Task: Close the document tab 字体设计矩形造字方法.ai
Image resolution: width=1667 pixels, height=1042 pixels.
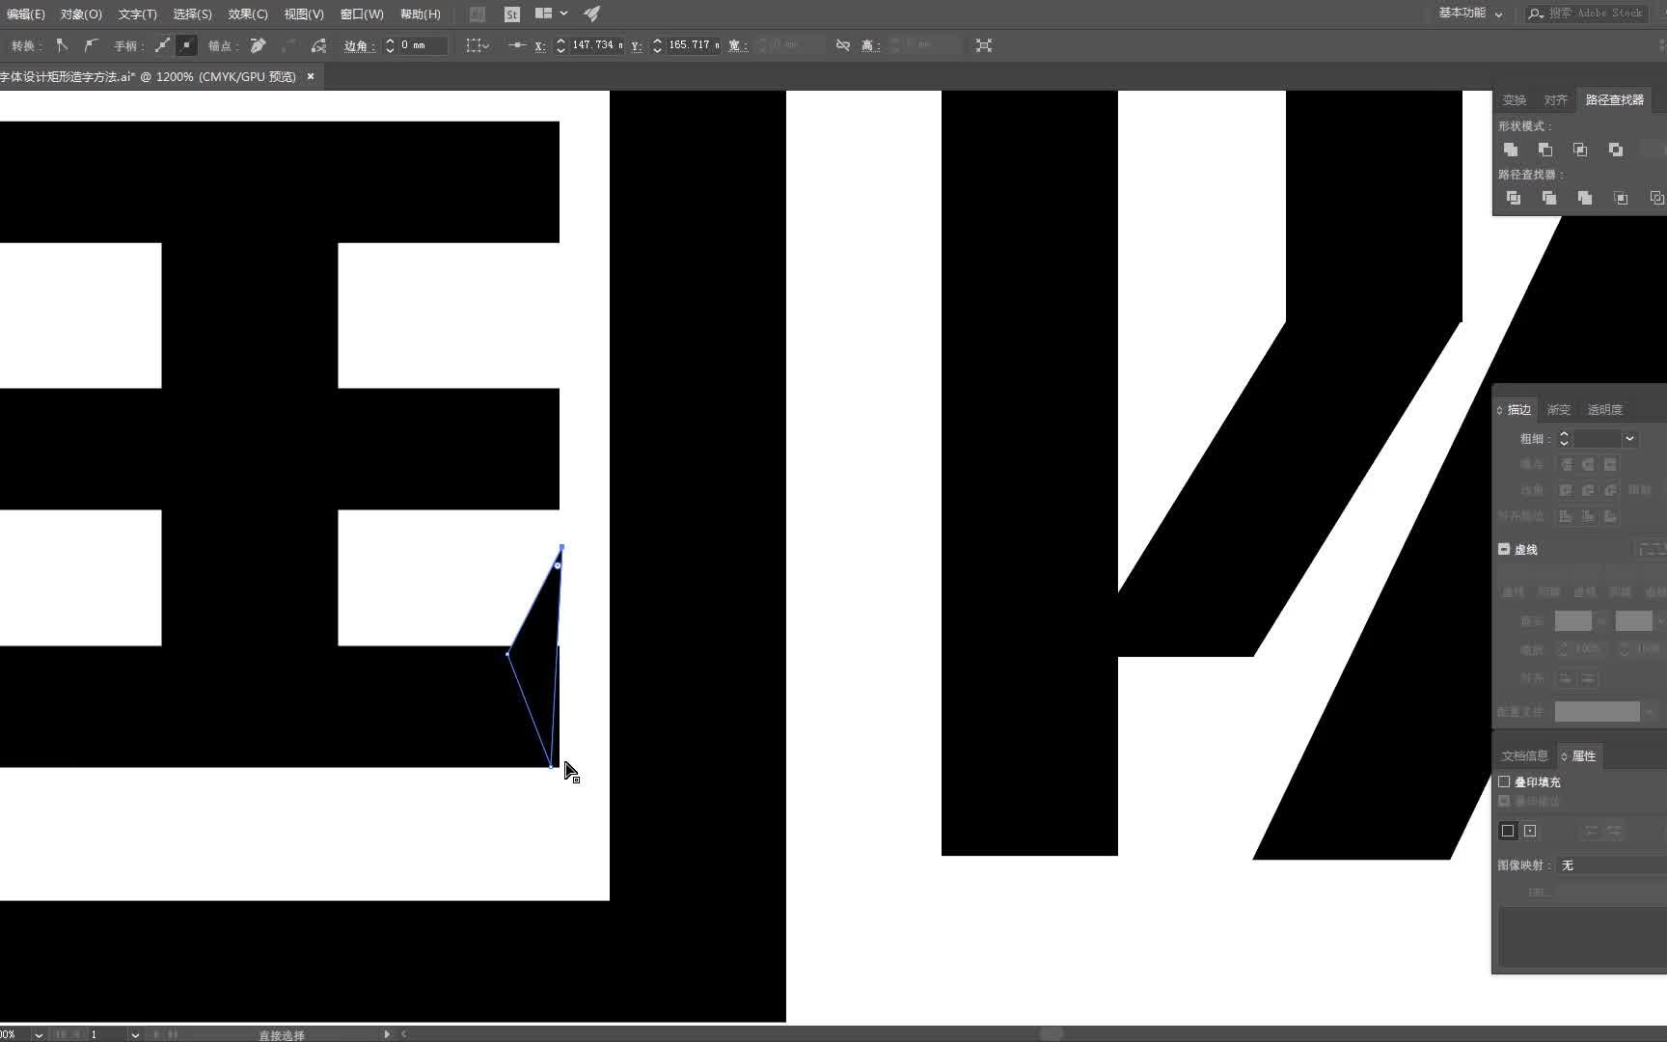Action: click(x=311, y=76)
